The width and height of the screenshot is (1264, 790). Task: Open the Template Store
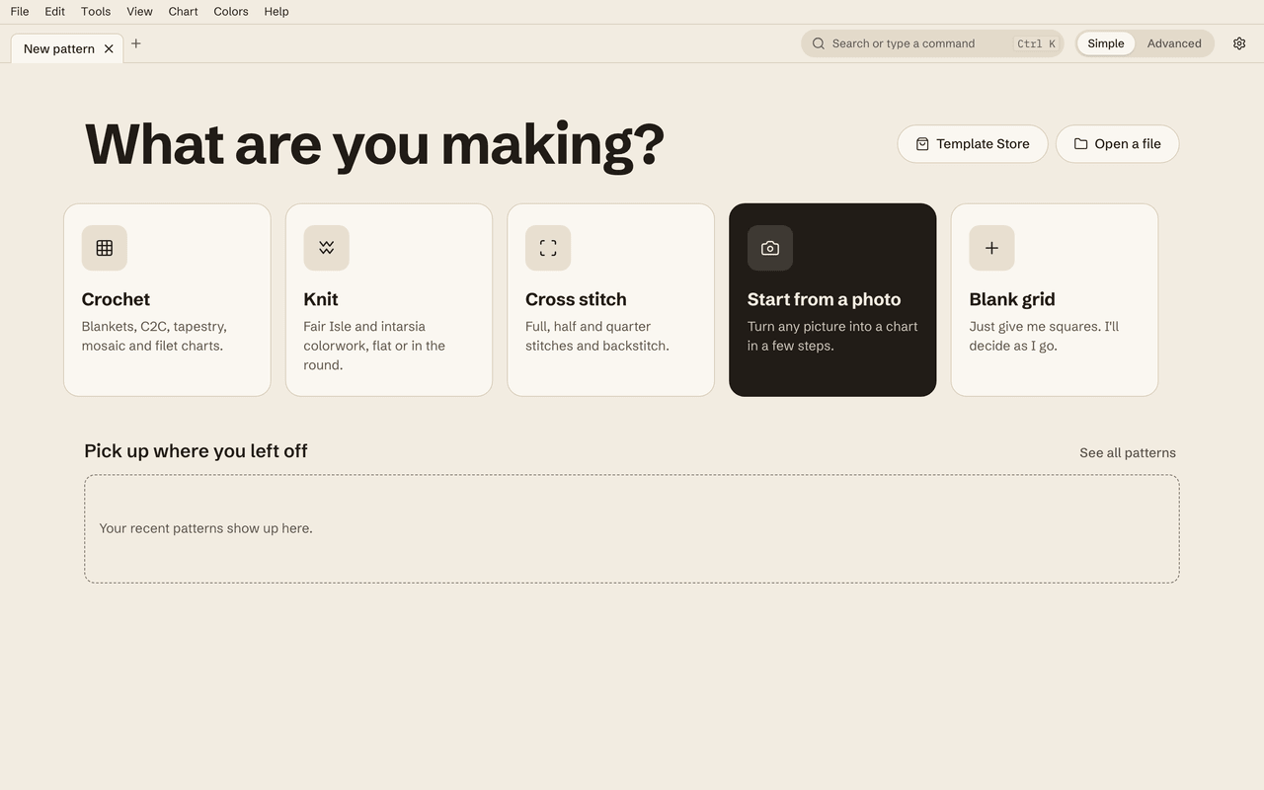[x=973, y=144]
